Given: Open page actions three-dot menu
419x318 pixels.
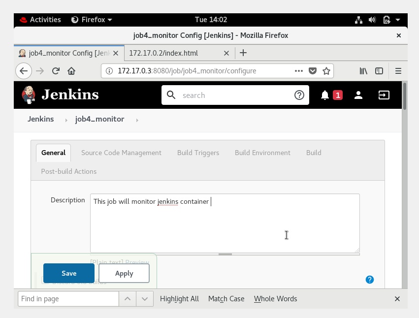Looking at the screenshot, I should tap(298, 71).
